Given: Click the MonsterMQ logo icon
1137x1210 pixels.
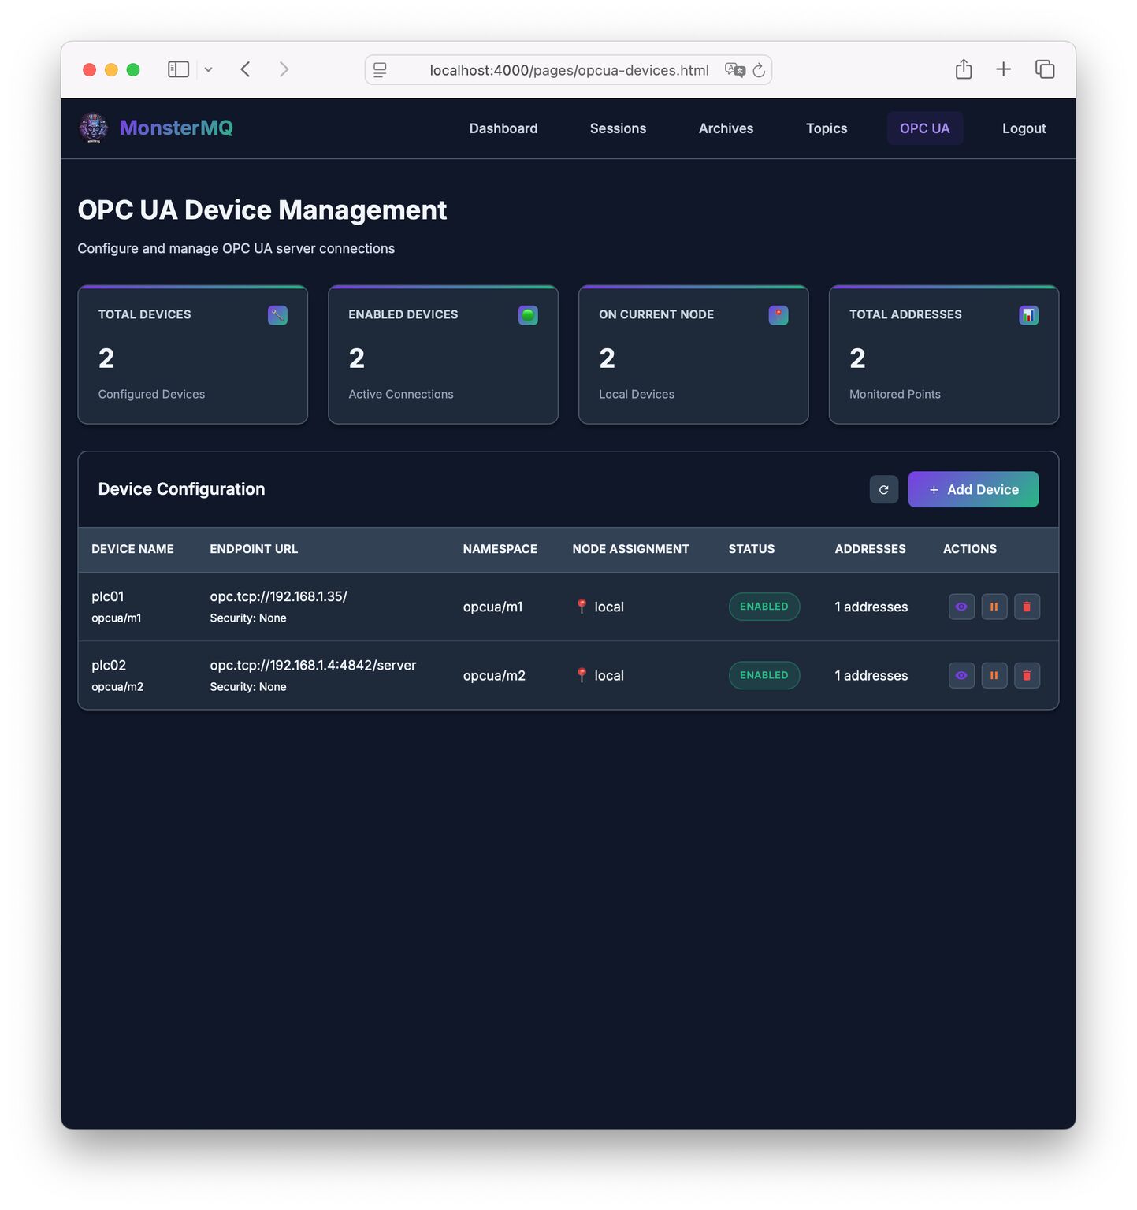Looking at the screenshot, I should 94,128.
